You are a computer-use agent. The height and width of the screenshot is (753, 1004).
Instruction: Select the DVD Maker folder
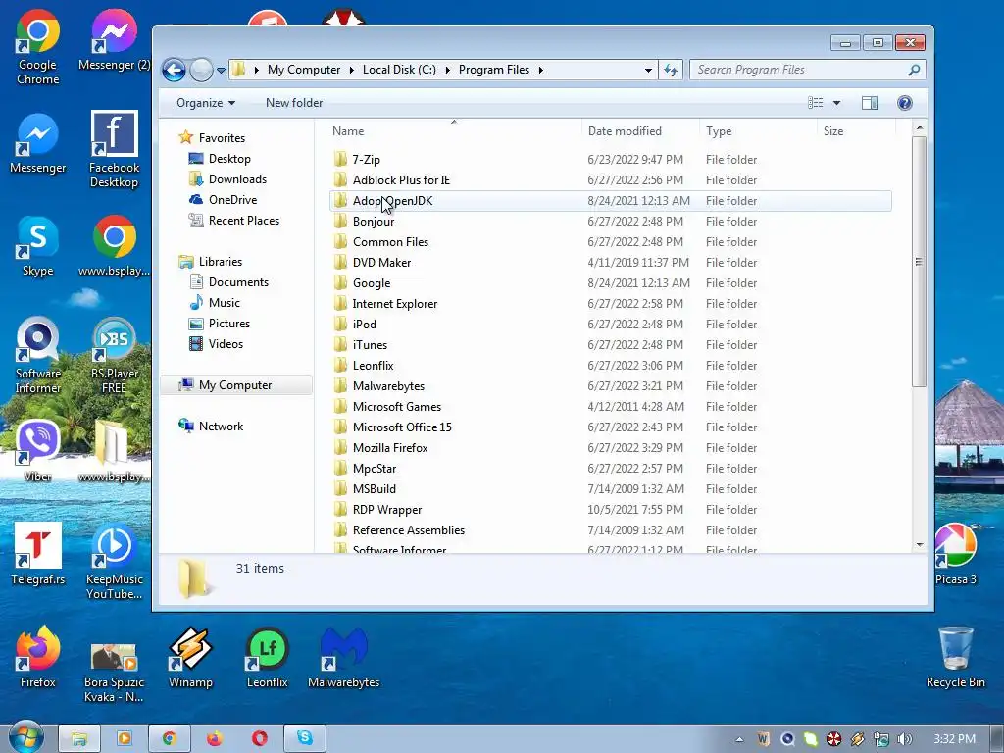610,263
